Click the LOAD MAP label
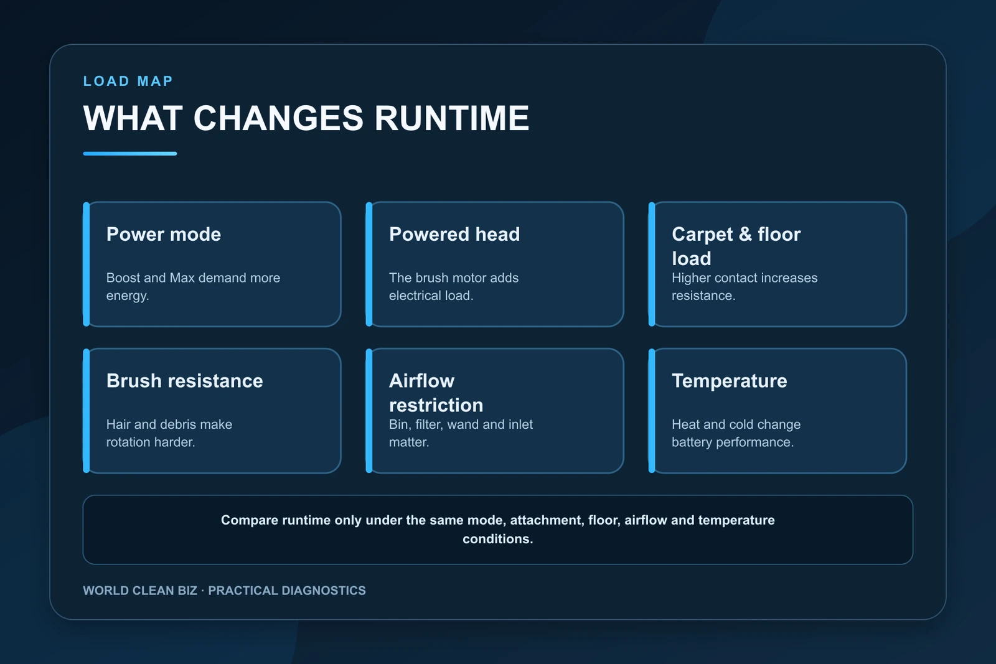This screenshot has width=996, height=664. pyautogui.click(x=128, y=81)
